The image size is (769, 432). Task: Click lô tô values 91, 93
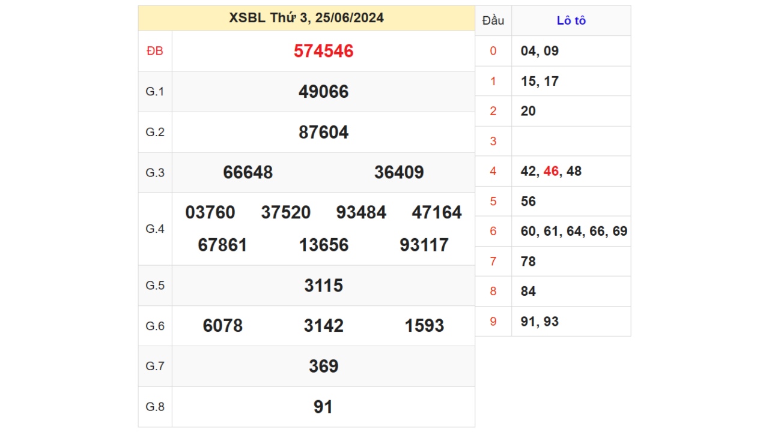(x=540, y=321)
